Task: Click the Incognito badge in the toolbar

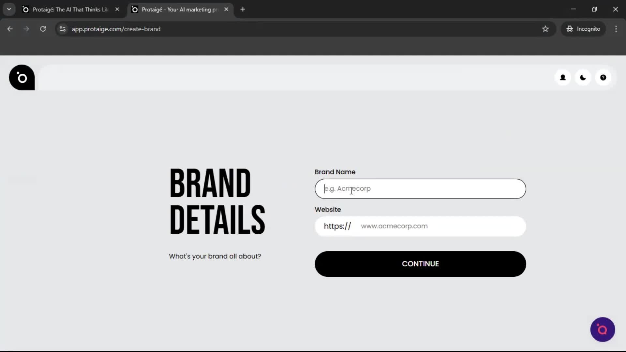Action: [583, 29]
